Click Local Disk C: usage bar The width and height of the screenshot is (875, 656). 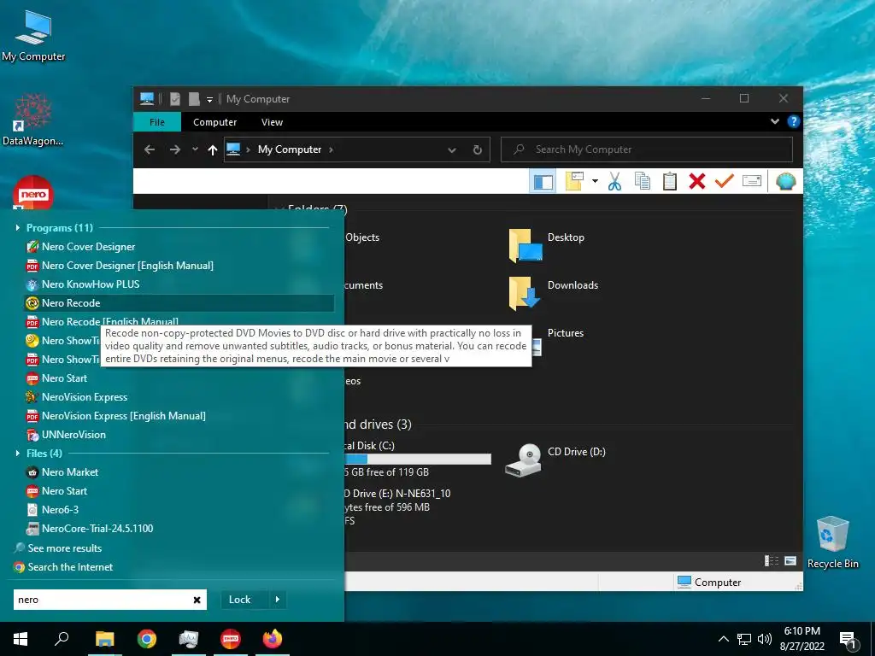418,459
